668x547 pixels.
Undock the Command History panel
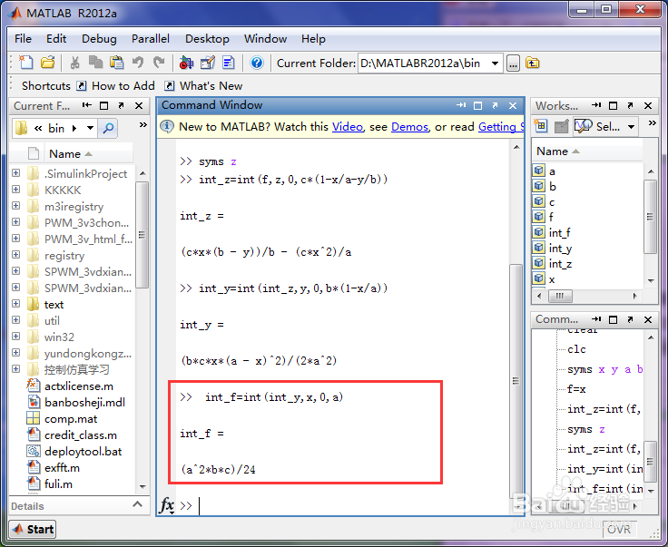631,319
